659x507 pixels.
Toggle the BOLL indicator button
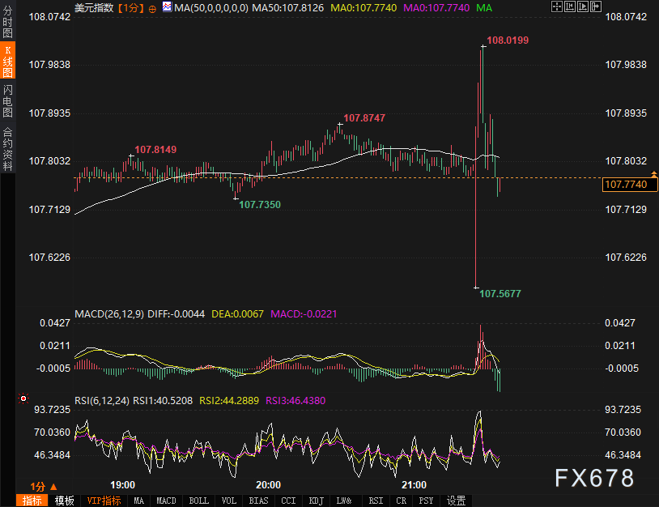tap(198, 501)
